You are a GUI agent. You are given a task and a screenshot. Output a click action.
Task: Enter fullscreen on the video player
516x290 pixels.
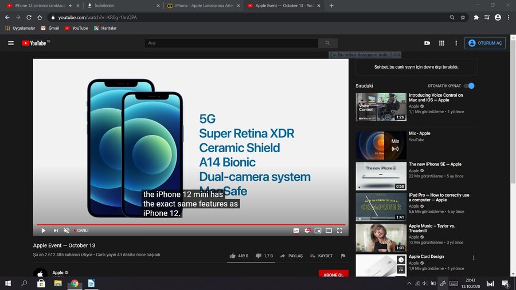(339, 231)
